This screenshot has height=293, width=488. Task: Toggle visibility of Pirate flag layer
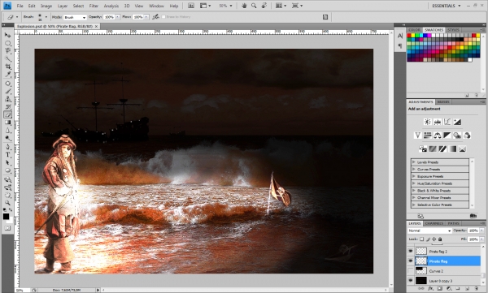pyautogui.click(x=411, y=261)
